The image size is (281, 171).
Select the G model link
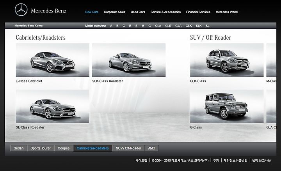(x=149, y=26)
